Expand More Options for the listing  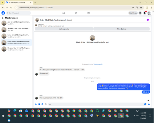click(x=121, y=29)
